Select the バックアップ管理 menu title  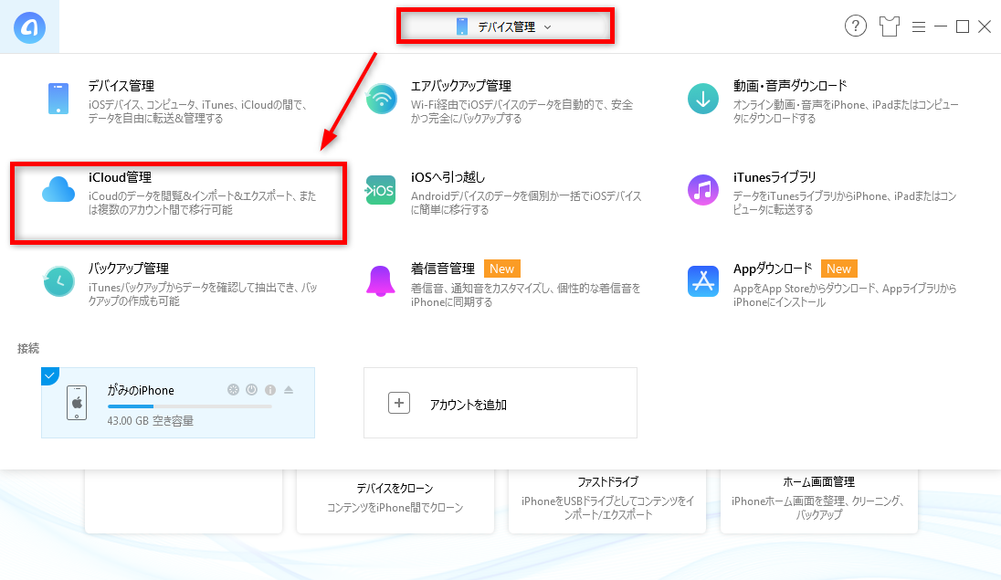coord(128,269)
